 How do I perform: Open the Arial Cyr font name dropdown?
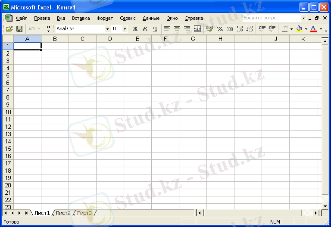(x=107, y=29)
